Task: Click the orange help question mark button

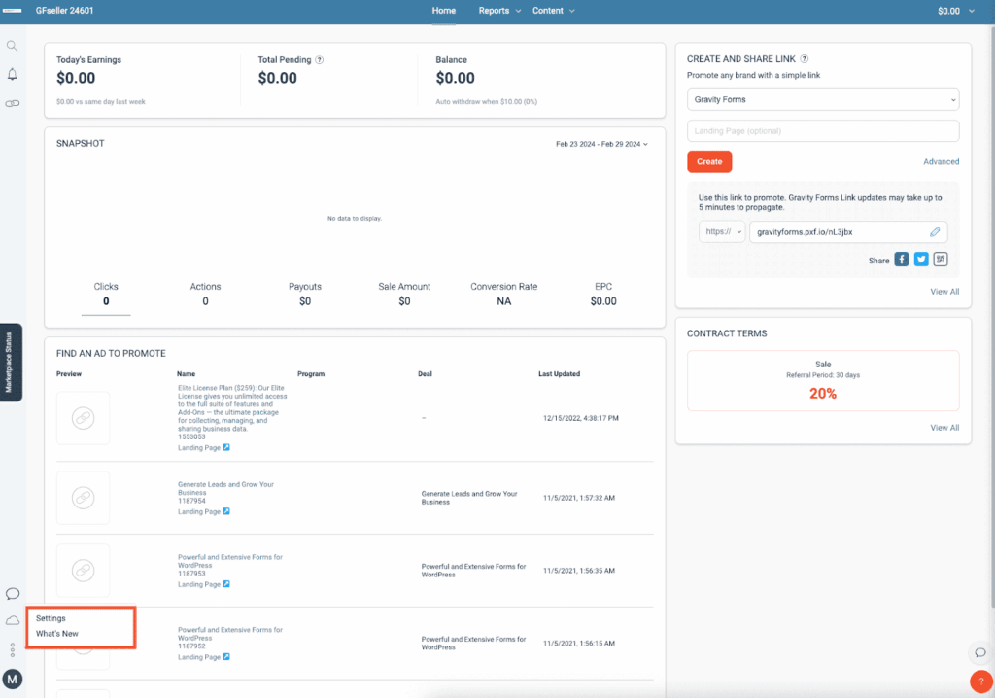Action: [x=981, y=681]
